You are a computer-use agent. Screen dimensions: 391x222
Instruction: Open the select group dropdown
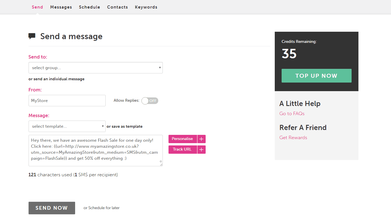point(95,68)
